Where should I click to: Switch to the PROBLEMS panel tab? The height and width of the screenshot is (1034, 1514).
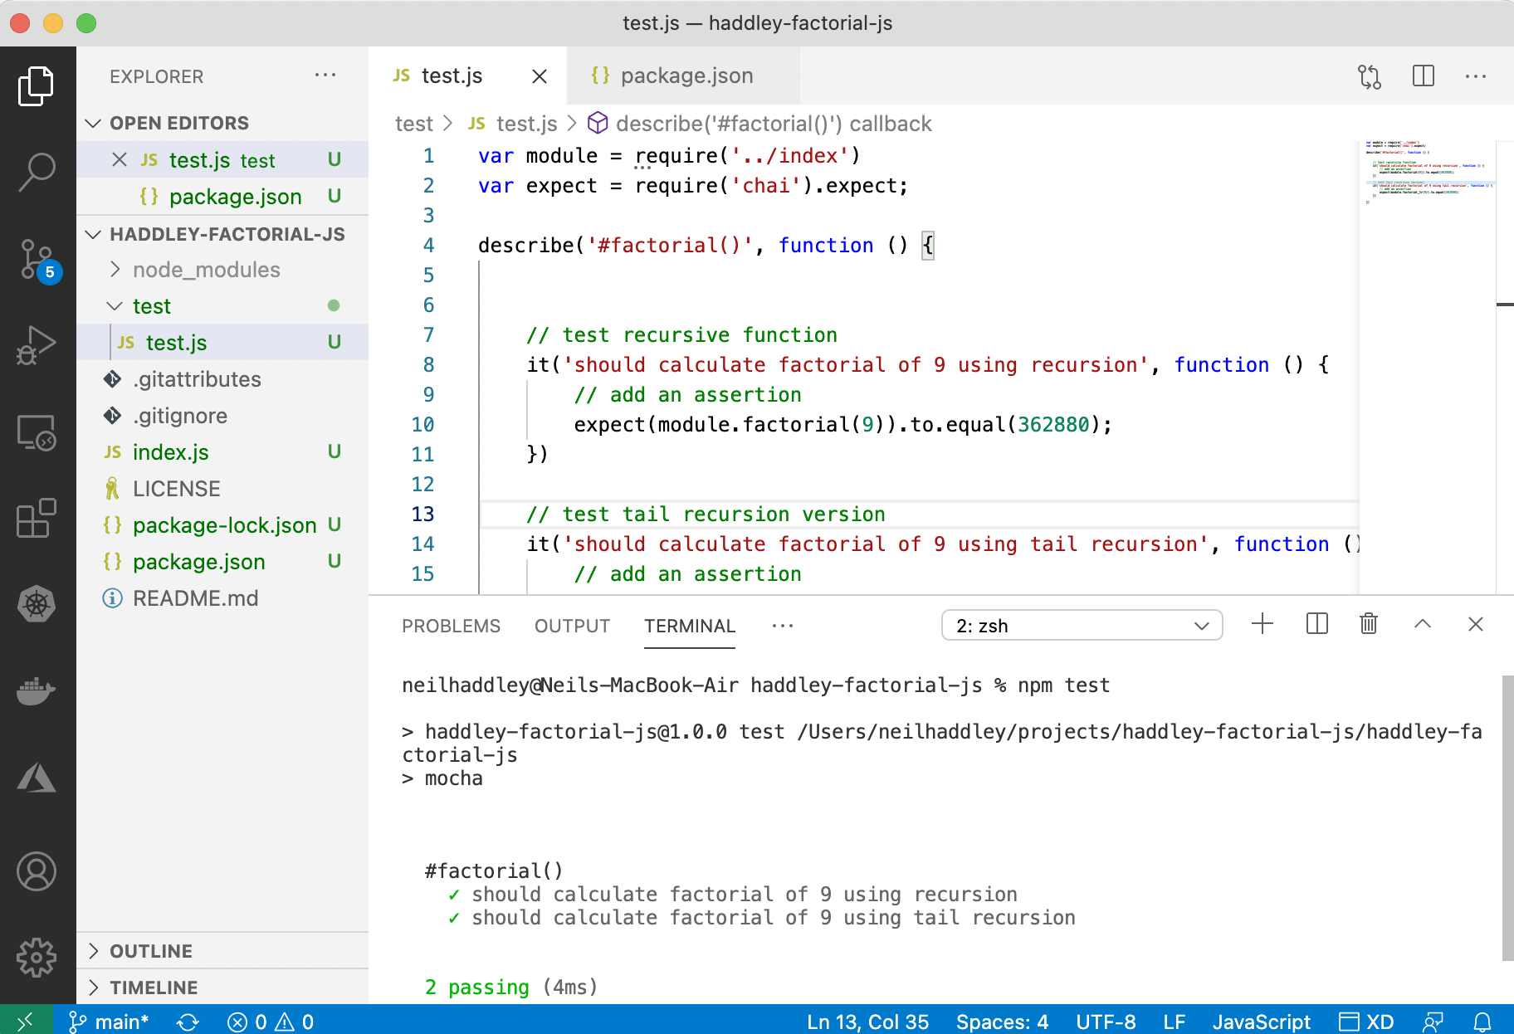pyautogui.click(x=451, y=626)
